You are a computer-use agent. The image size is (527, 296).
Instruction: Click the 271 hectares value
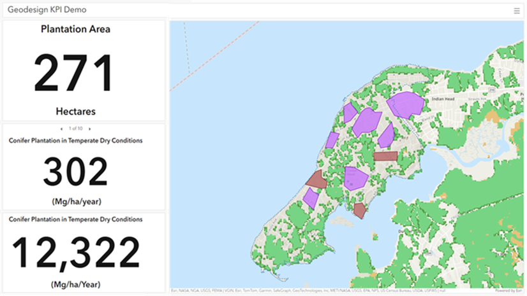(x=74, y=73)
